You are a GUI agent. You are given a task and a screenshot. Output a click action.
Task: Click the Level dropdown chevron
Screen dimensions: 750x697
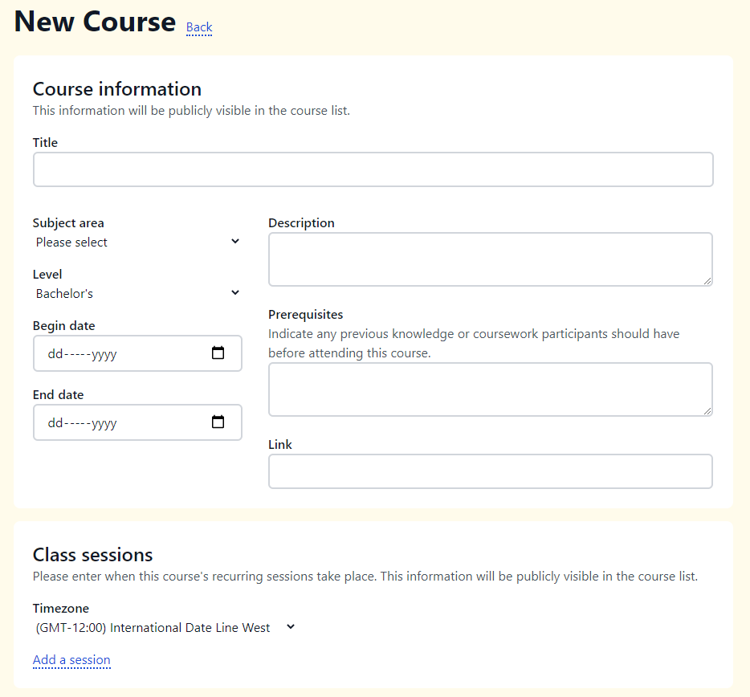coord(234,292)
